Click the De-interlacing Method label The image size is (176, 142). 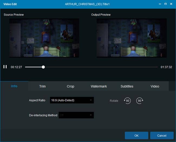pyautogui.click(x=43, y=115)
